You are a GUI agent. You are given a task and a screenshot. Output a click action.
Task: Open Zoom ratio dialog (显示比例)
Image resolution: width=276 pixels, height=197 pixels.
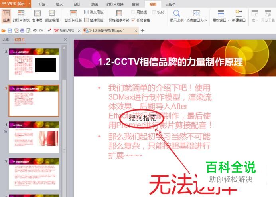(177, 16)
